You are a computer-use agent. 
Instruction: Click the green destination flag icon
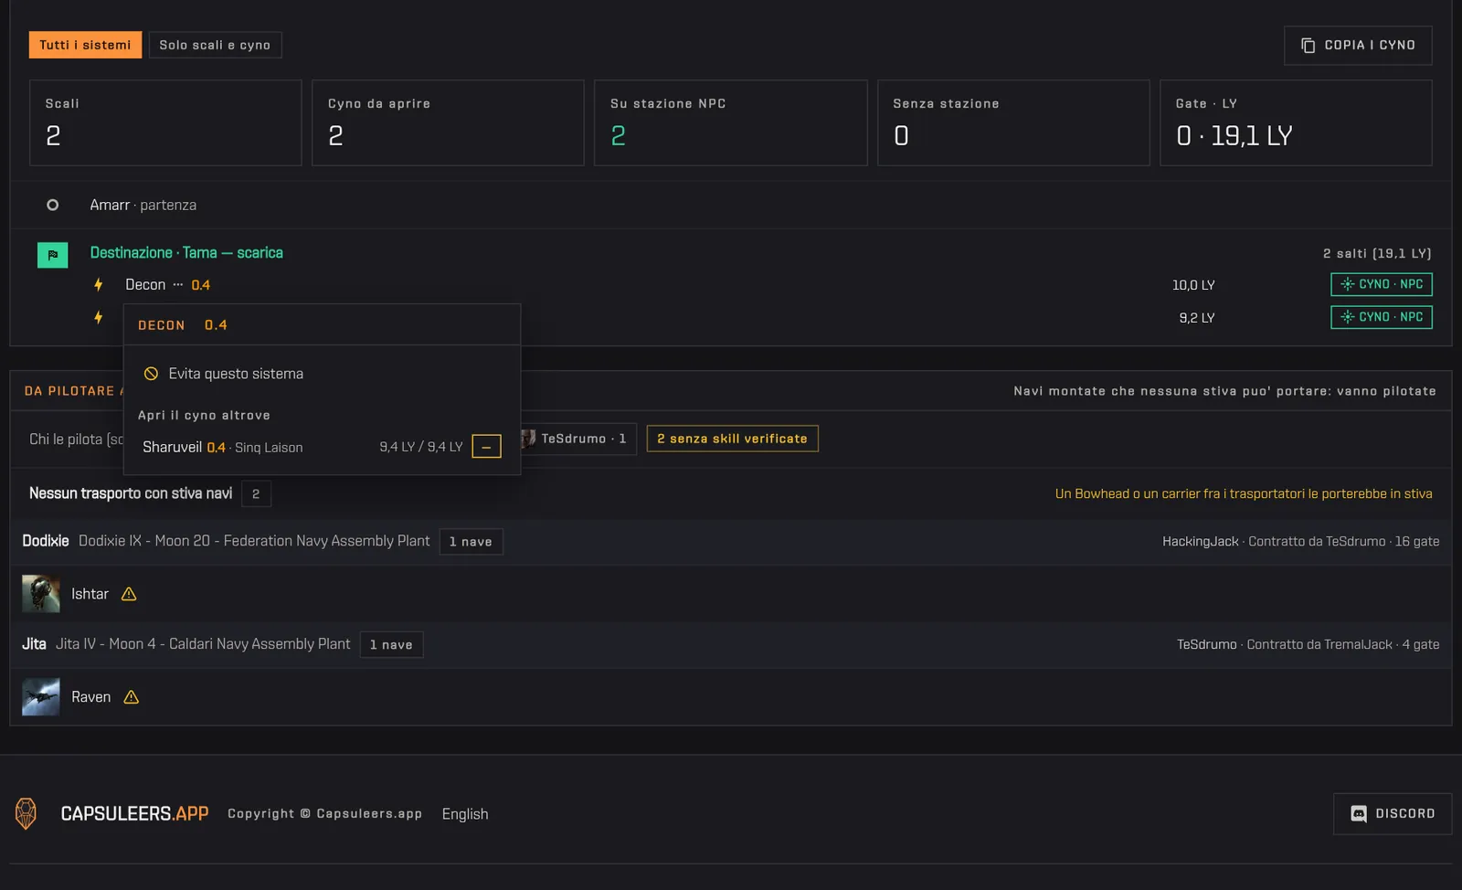coord(52,255)
